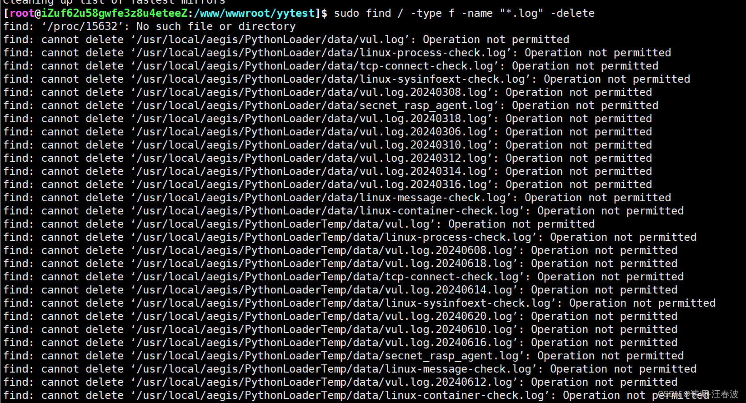Click the shell prompt path /www/wwwroot/yytest
The height and width of the screenshot is (403, 746).
point(255,13)
